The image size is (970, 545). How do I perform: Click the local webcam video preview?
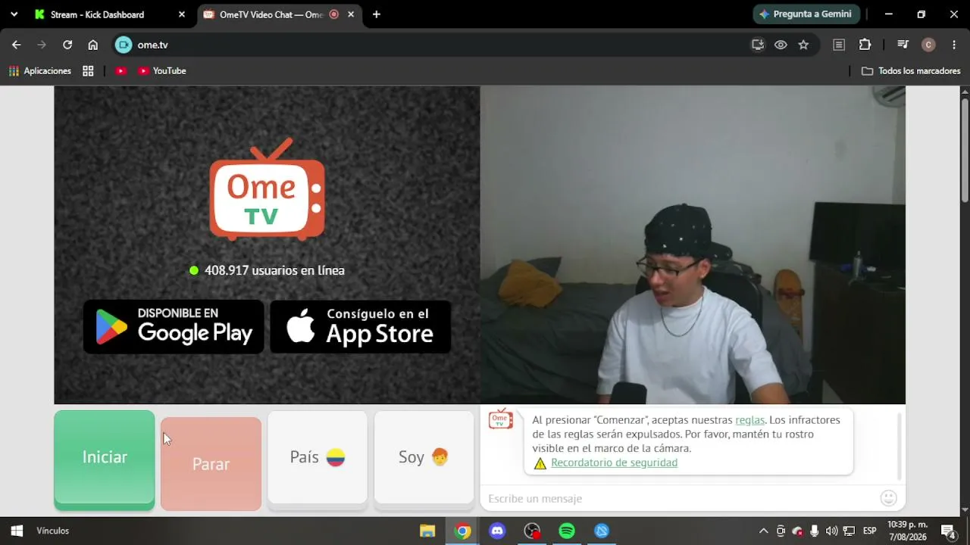[x=693, y=244]
